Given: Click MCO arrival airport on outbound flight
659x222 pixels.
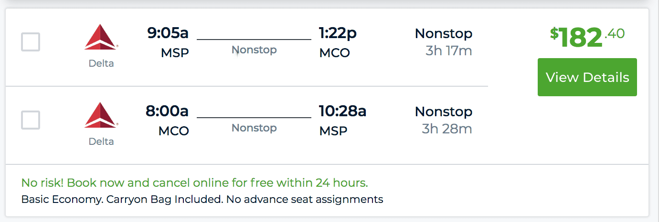Looking at the screenshot, I should pyautogui.click(x=334, y=52).
